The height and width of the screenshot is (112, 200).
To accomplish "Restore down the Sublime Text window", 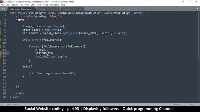I will click(x=190, y=2).
